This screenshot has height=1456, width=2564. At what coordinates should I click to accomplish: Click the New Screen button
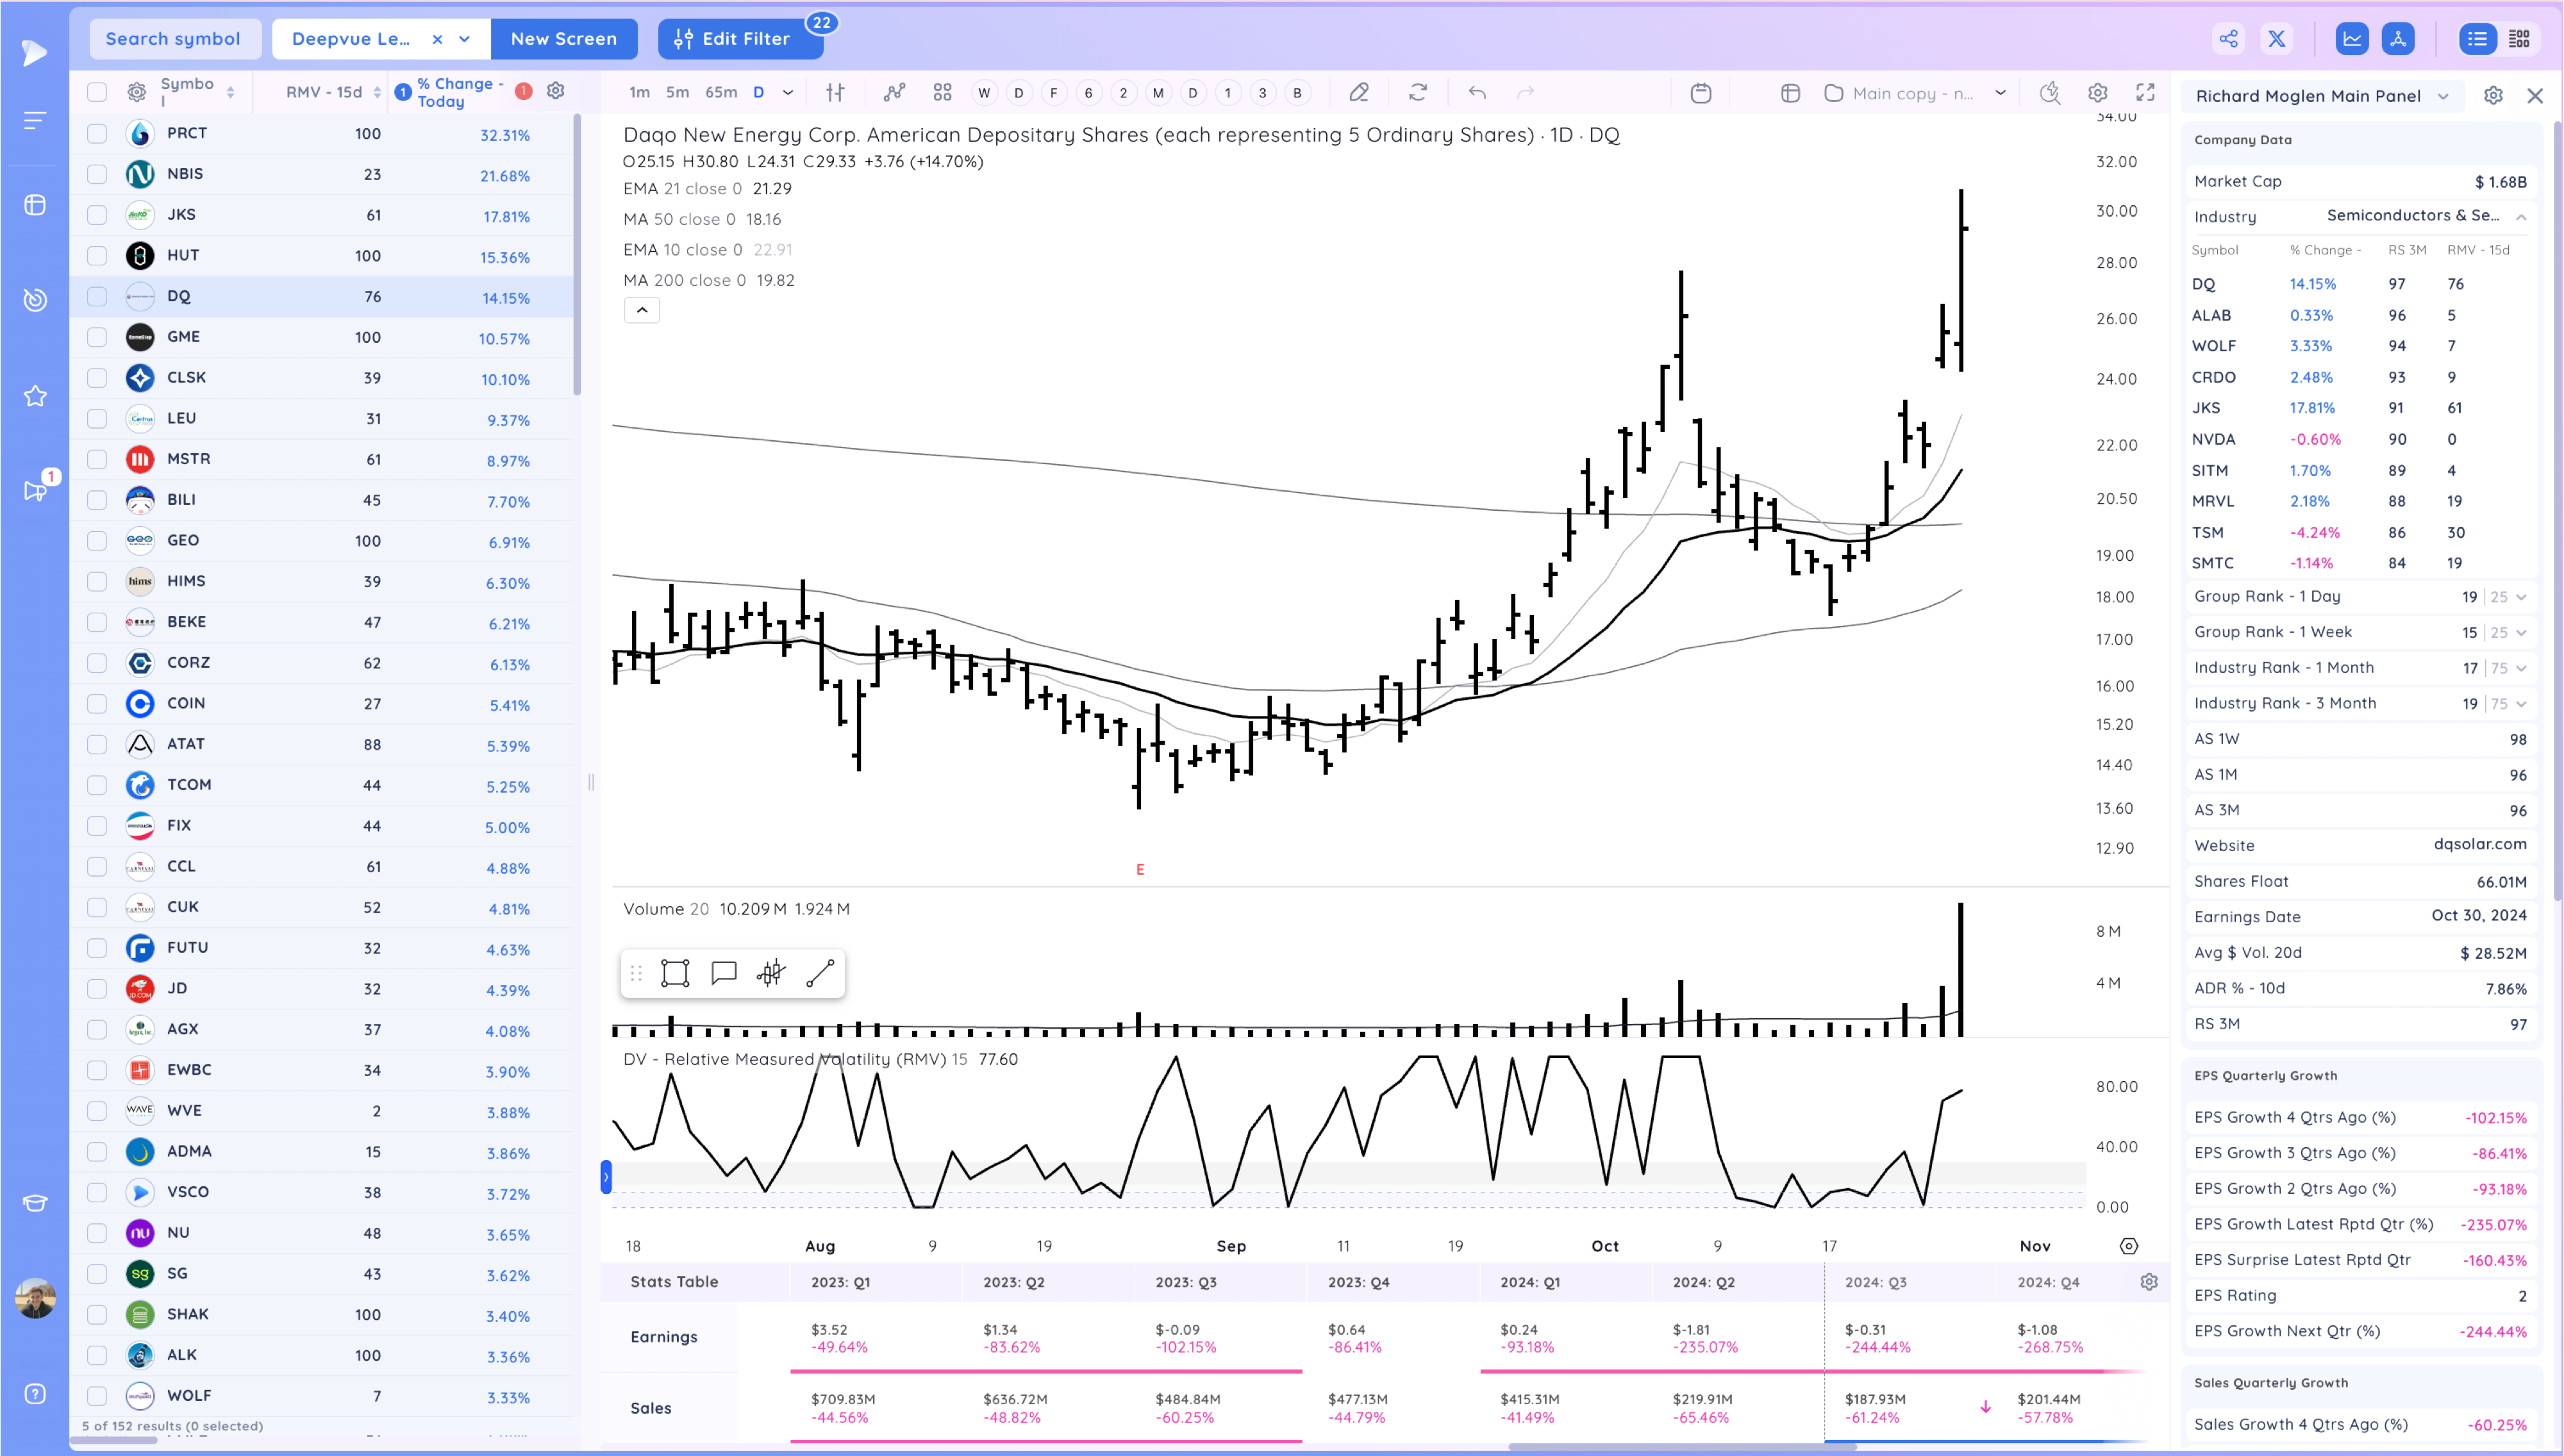[x=563, y=39]
